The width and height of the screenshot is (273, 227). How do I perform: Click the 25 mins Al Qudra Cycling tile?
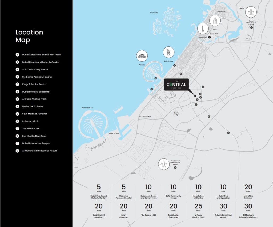coord(198,211)
